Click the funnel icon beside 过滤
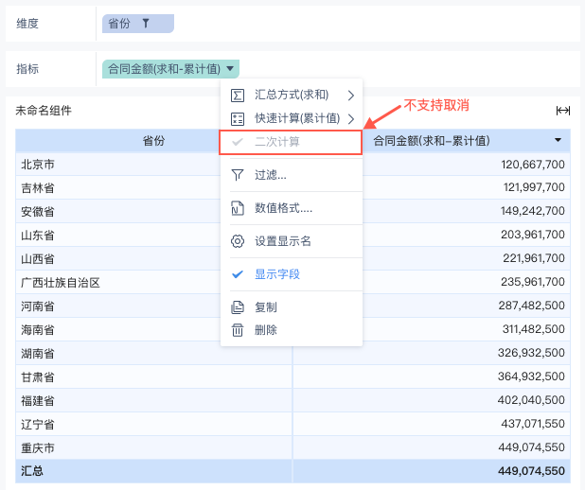This screenshot has width=585, height=490. click(238, 175)
